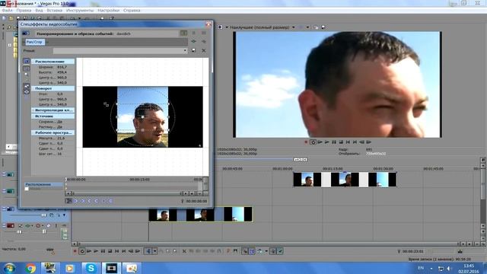Viewport: 487px width, 274px height.
Task: Open Google Chrome from taskbar
Action: (x=30, y=268)
